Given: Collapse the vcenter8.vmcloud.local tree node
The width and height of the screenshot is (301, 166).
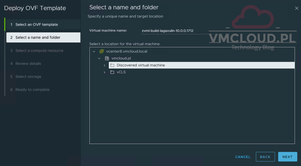Looking at the screenshot, I should 94,51.
